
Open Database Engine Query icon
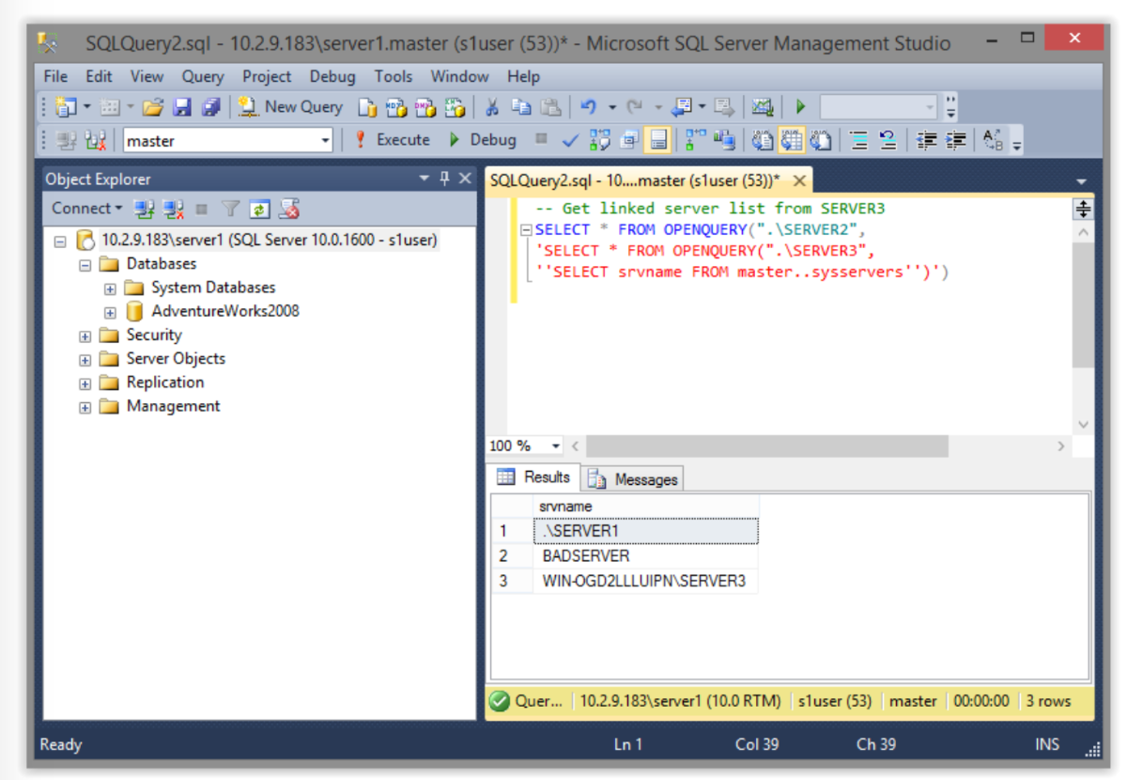point(367,107)
